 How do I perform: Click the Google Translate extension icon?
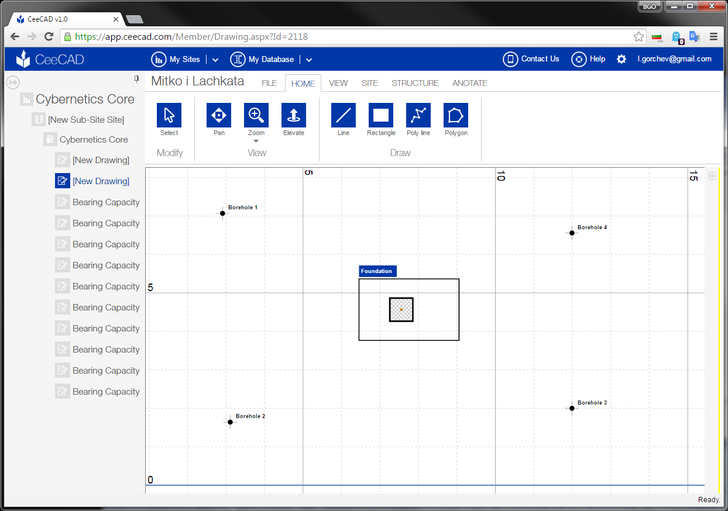point(695,36)
